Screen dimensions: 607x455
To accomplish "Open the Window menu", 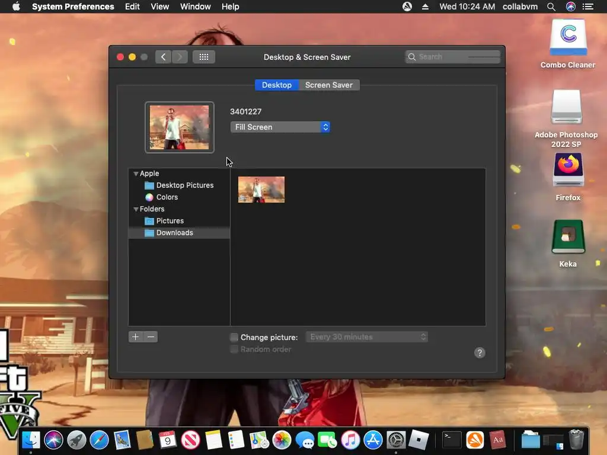I will pyautogui.click(x=196, y=7).
